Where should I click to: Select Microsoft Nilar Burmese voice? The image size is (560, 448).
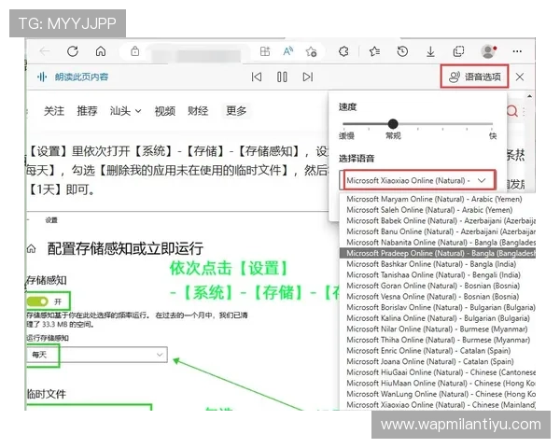(438, 329)
